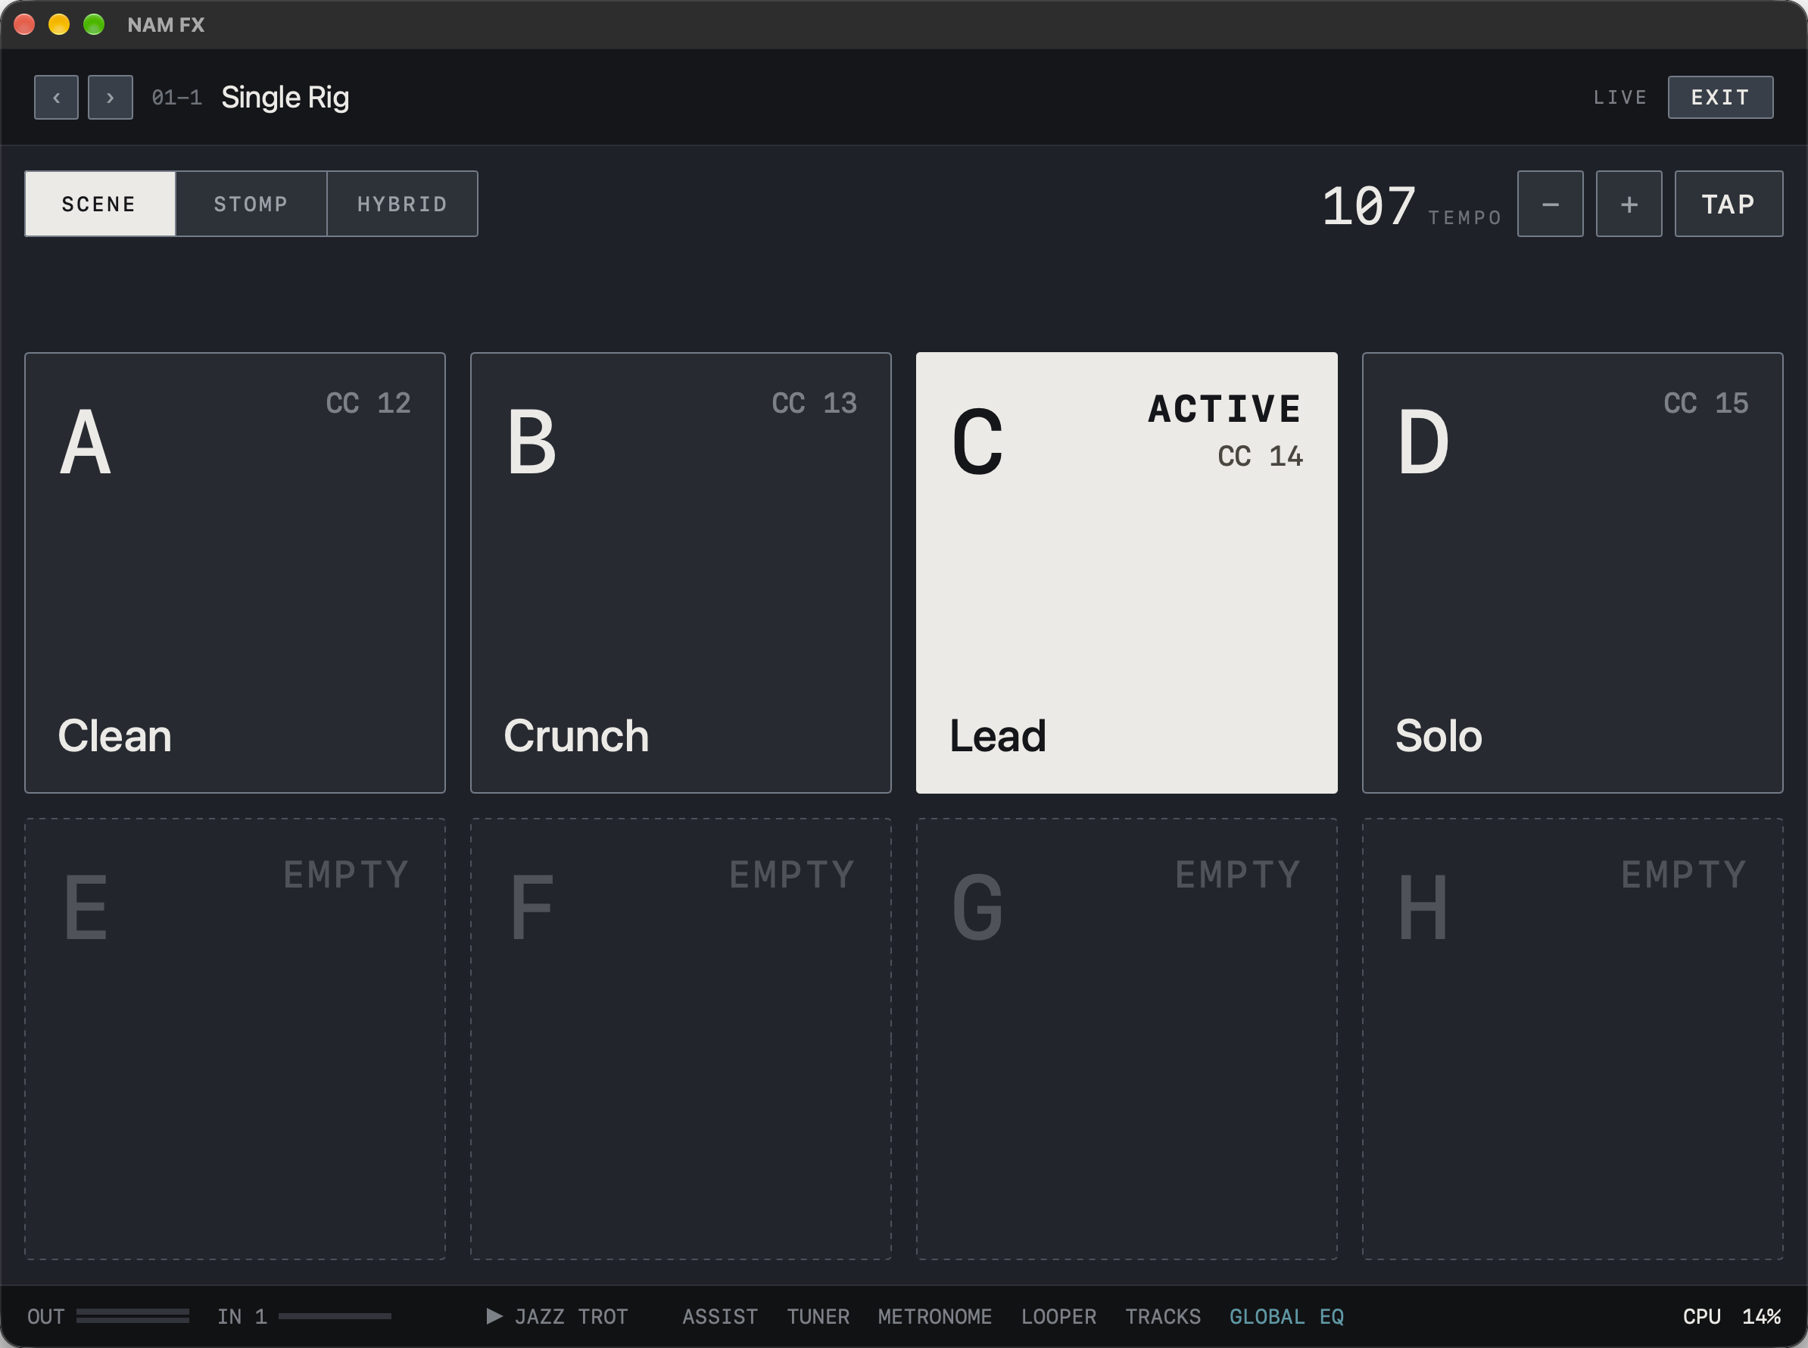Go to the next preset with the right chevron
This screenshot has width=1808, height=1348.
click(110, 97)
